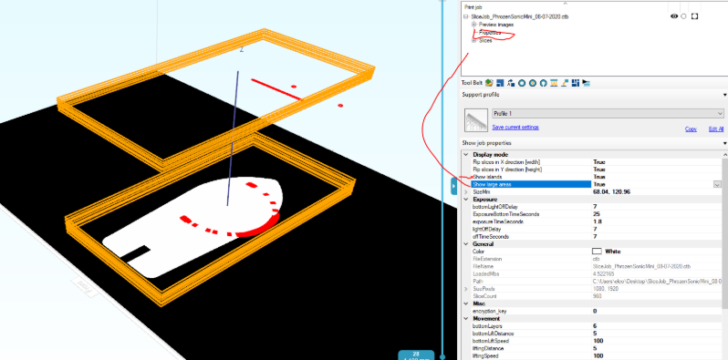
Task: Click the blue squares Tool Belt icon
Action: click(500, 83)
